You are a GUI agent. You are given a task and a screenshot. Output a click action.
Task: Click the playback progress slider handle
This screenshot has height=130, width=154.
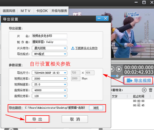point(117,76)
